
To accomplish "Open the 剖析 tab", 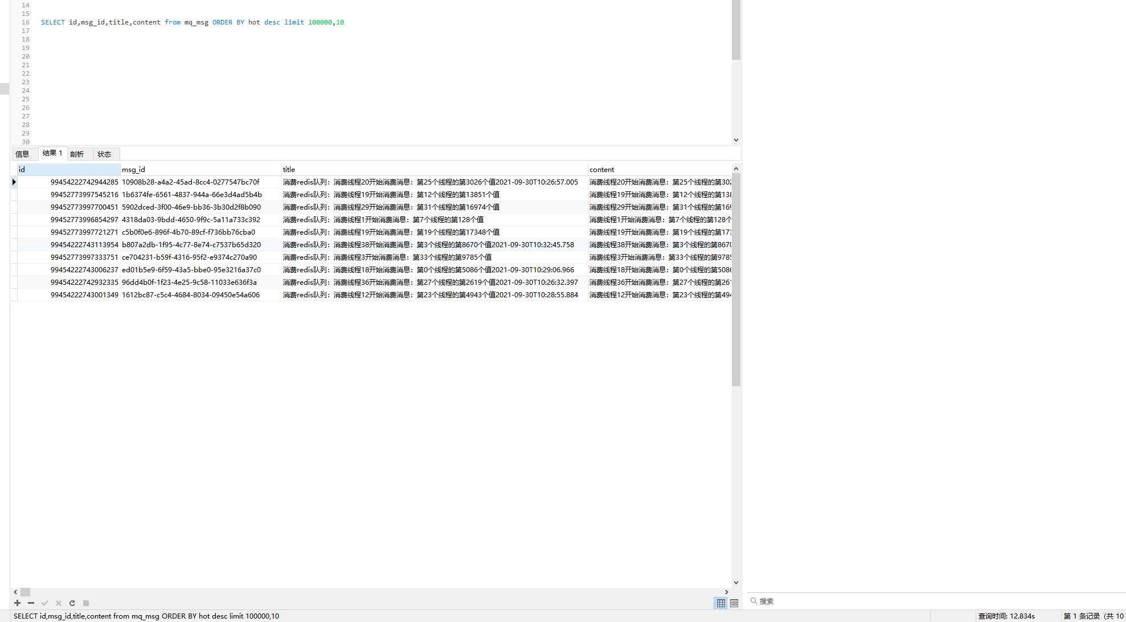I will pyautogui.click(x=77, y=154).
